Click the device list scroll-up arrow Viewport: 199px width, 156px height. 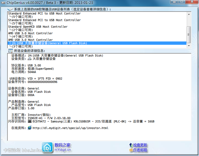click(189, 14)
